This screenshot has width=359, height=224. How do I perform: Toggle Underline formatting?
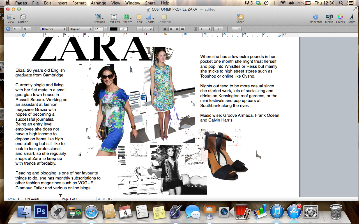point(151,29)
